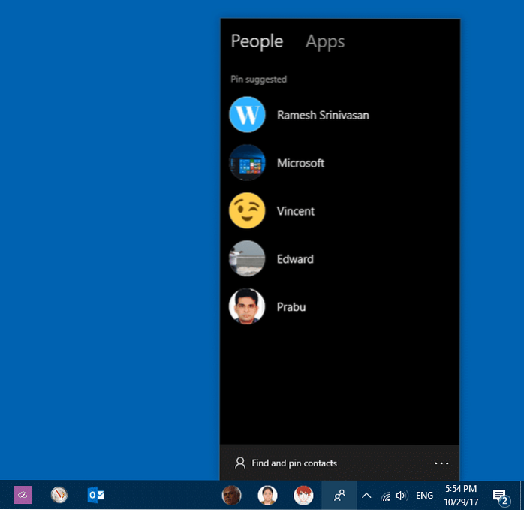Open ENG language input selector
The image size is (524, 510).
pyautogui.click(x=425, y=496)
